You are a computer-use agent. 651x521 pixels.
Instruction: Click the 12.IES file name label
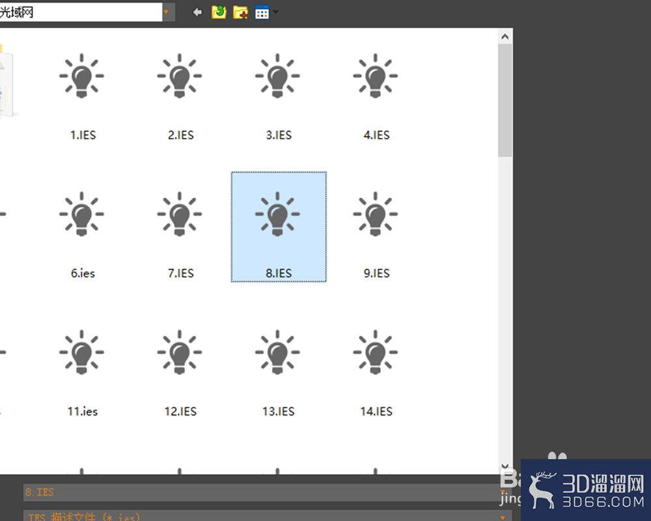(180, 412)
